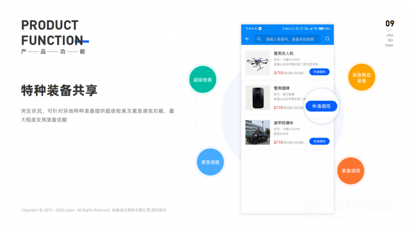The width and height of the screenshot is (413, 231).
Task: Tap 申请调用 for 警用无人机
Action: tap(319, 72)
